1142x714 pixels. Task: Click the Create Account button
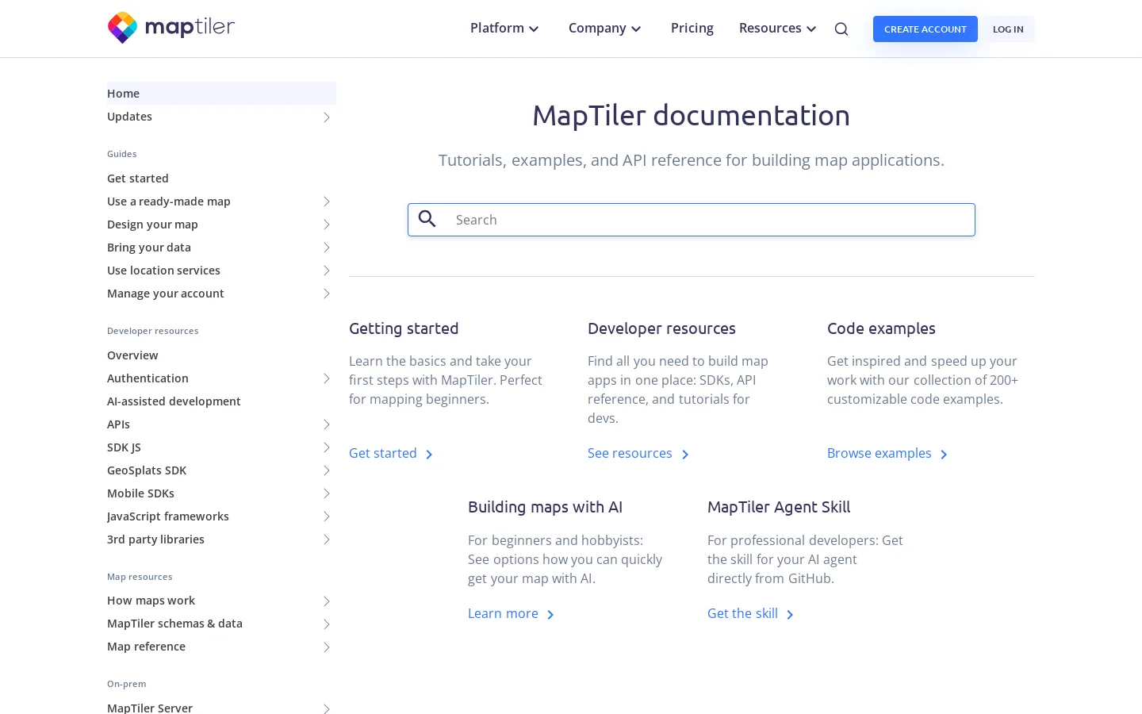tap(925, 29)
